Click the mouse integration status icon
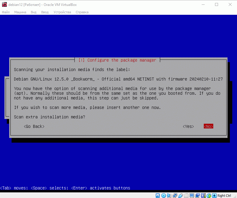This screenshot has width=237, height=198. [209, 196]
